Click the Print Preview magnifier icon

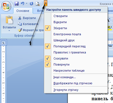[x=37, y=4]
